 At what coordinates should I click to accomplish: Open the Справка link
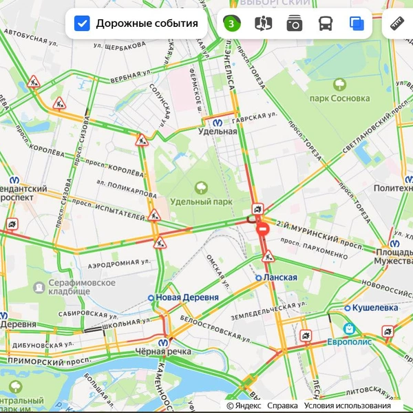[x=282, y=406]
